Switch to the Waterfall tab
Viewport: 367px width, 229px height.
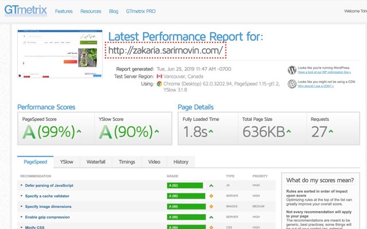(96, 161)
